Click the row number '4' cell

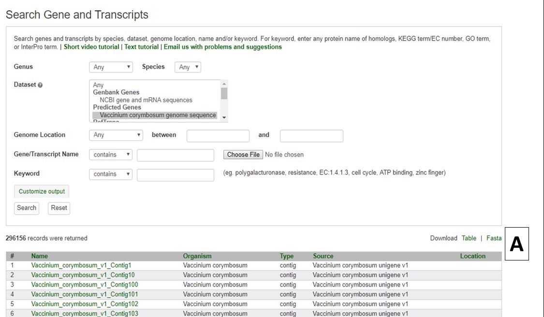[x=12, y=294]
